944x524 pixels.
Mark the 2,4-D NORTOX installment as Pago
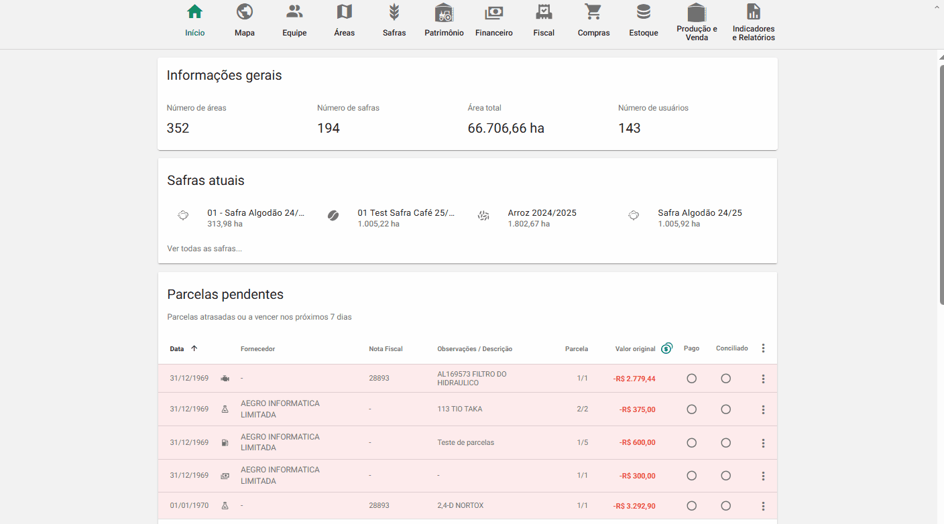pyautogui.click(x=691, y=506)
